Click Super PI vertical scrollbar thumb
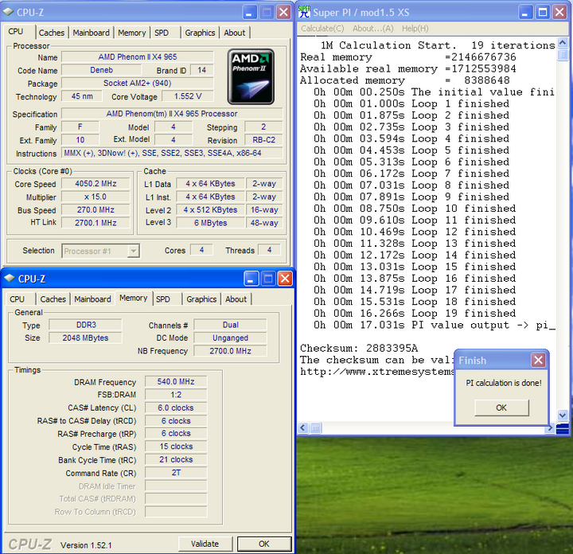The height and width of the screenshot is (554, 573). (563, 54)
